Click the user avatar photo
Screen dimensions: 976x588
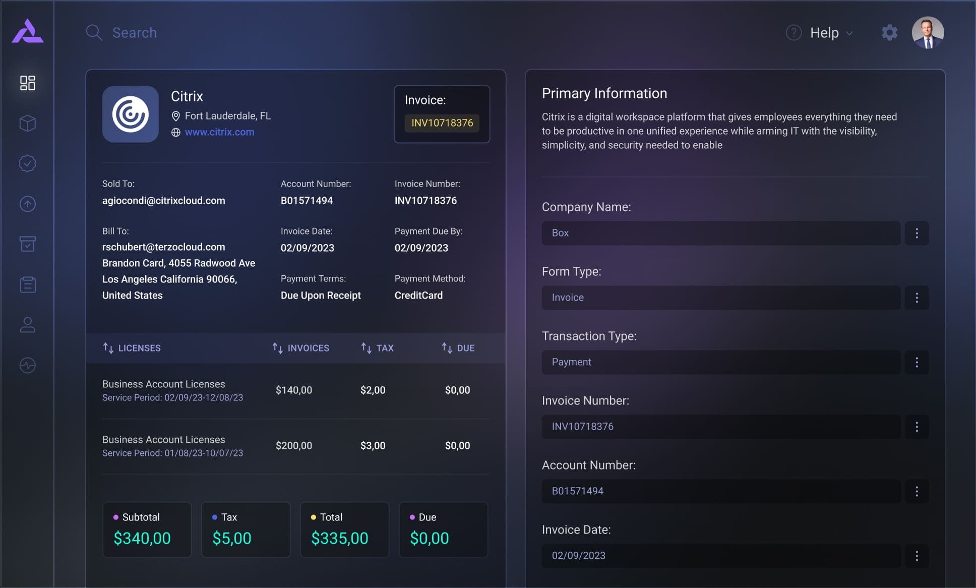coord(928,33)
